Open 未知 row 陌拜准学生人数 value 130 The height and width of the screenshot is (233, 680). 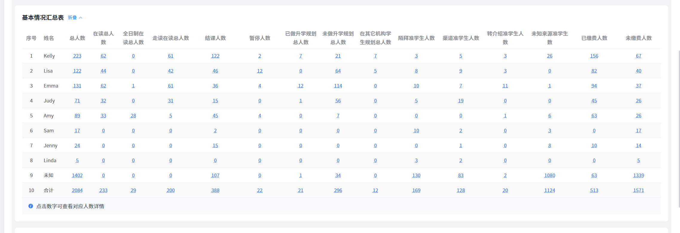pos(416,175)
